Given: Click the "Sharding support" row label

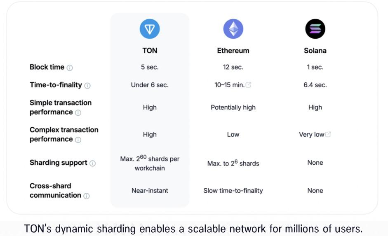Looking at the screenshot, I should (x=58, y=163).
